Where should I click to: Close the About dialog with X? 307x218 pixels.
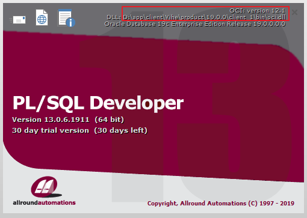pos(294,13)
